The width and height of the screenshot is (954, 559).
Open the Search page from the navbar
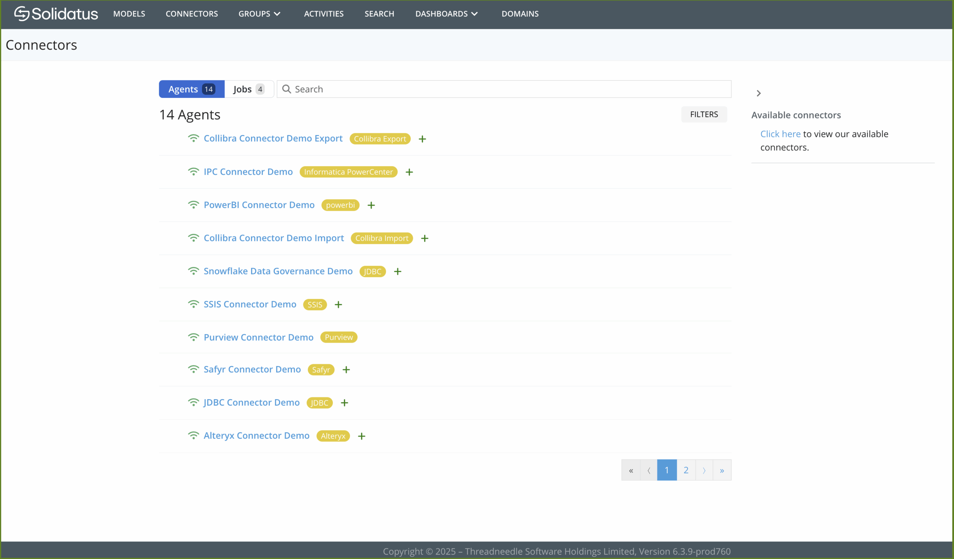coord(379,14)
